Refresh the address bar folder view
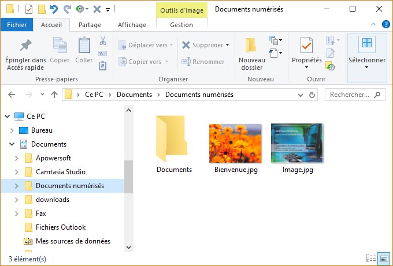Image resolution: width=393 pixels, height=266 pixels. 312,95
